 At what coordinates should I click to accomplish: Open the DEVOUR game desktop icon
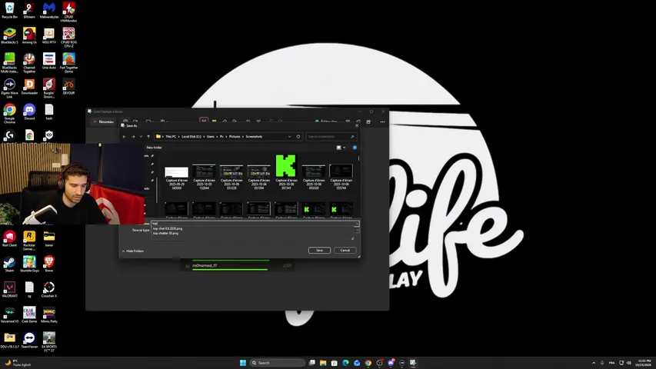click(68, 87)
